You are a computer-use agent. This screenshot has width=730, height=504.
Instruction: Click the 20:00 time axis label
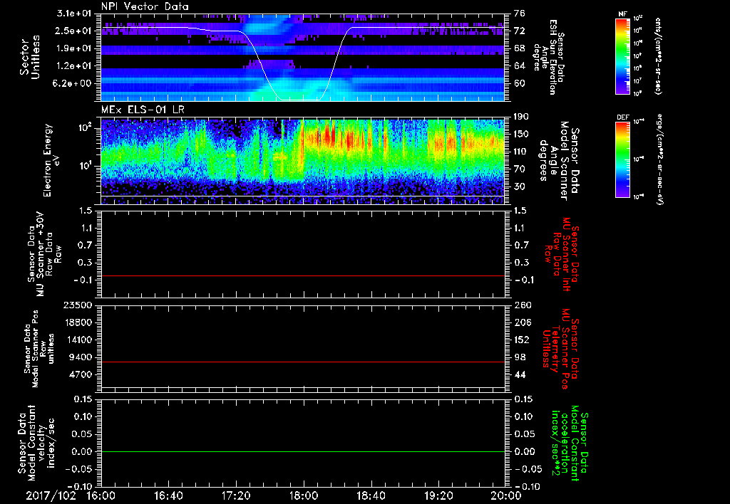506,495
